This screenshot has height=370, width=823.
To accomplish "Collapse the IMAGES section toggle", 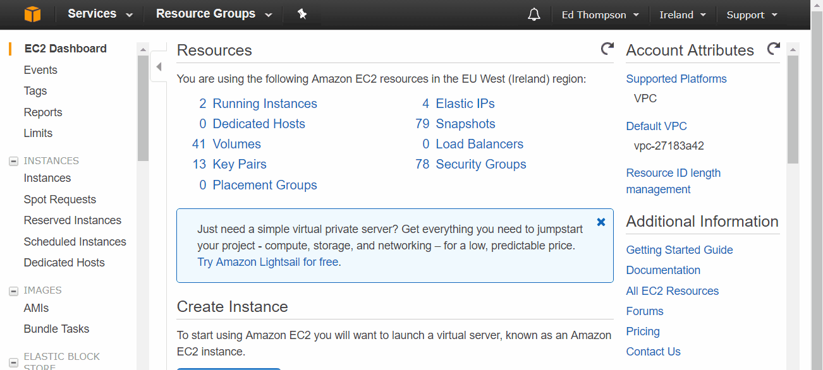I will tap(13, 291).
